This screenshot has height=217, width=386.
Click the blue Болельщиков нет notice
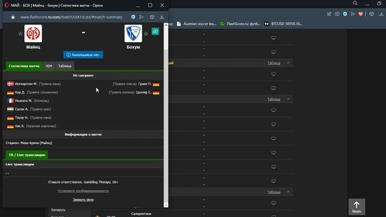pyautogui.click(x=83, y=55)
